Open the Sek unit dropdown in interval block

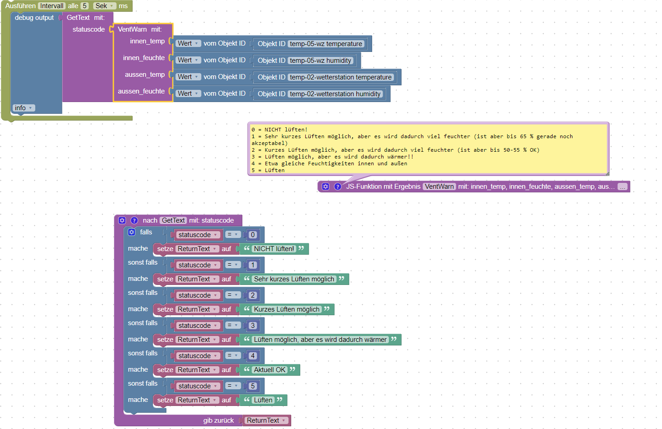(105, 6)
